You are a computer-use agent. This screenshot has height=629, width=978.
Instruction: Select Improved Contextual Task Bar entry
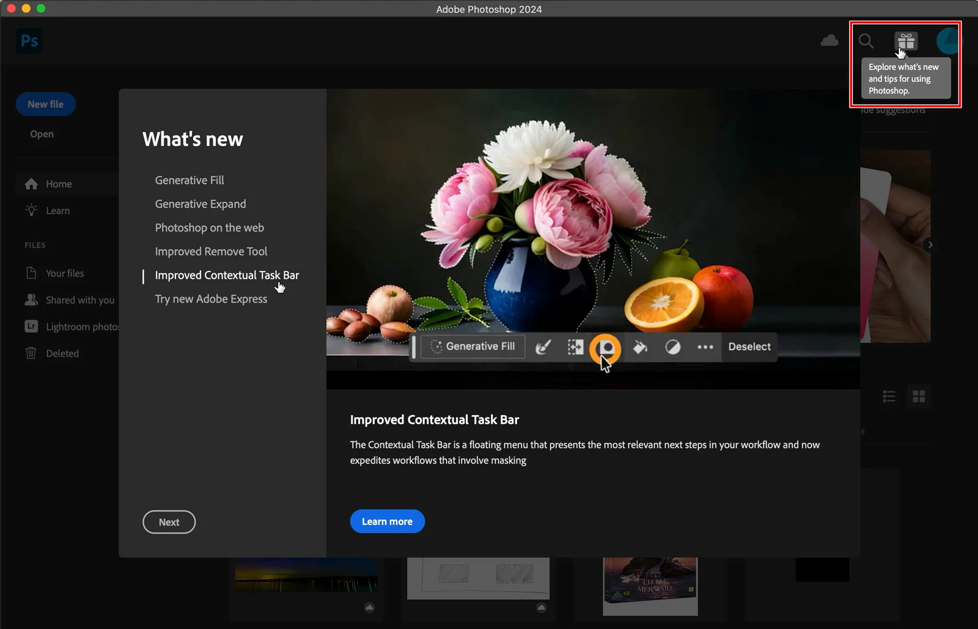(227, 275)
